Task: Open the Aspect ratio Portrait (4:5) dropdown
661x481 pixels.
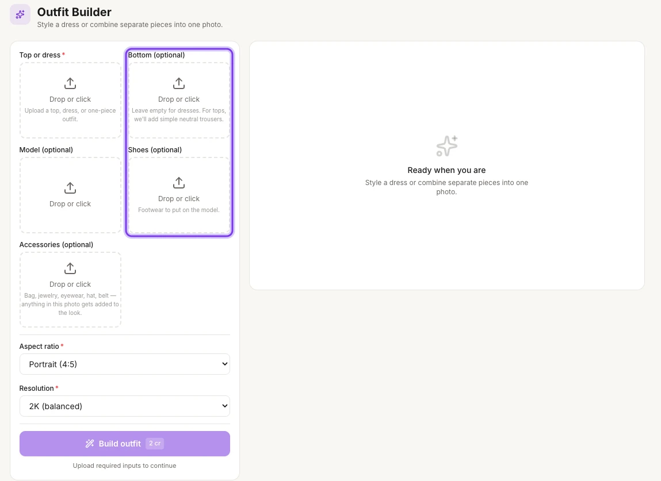Action: click(125, 364)
